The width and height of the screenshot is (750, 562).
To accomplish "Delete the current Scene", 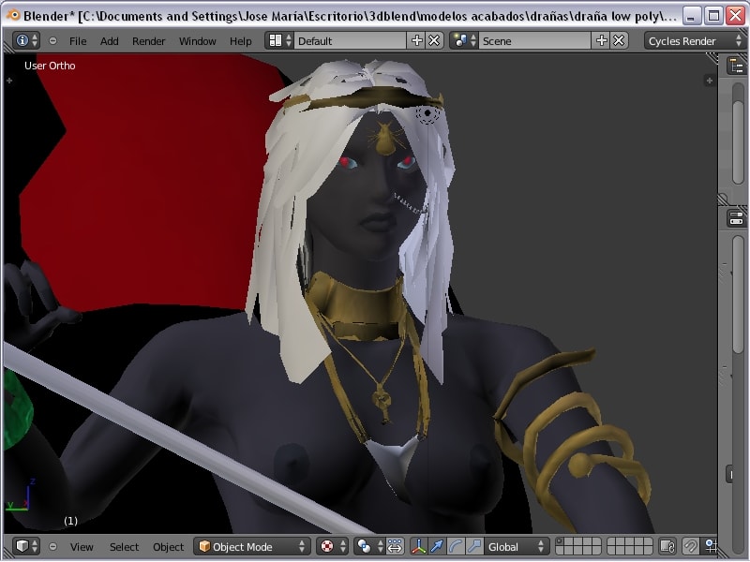I will point(619,40).
